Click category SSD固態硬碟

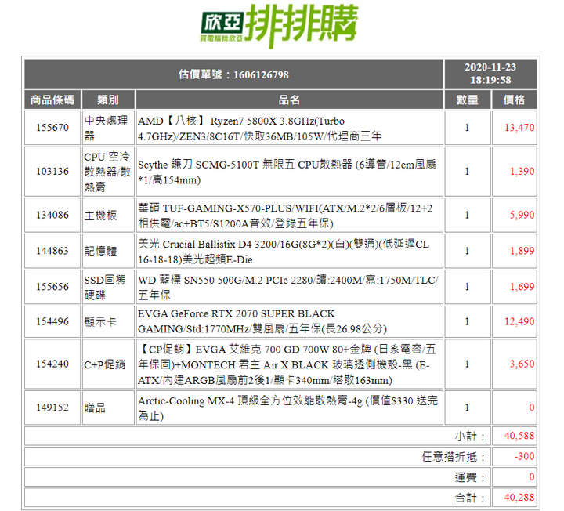[105, 287]
